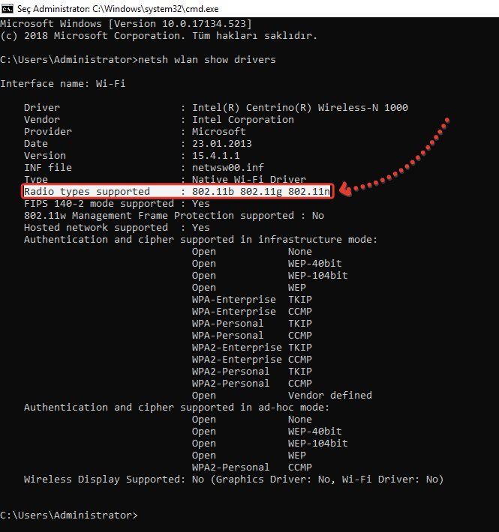Click the window title text cmd.exe path
The height and width of the screenshot is (532, 499).
[x=114, y=7]
